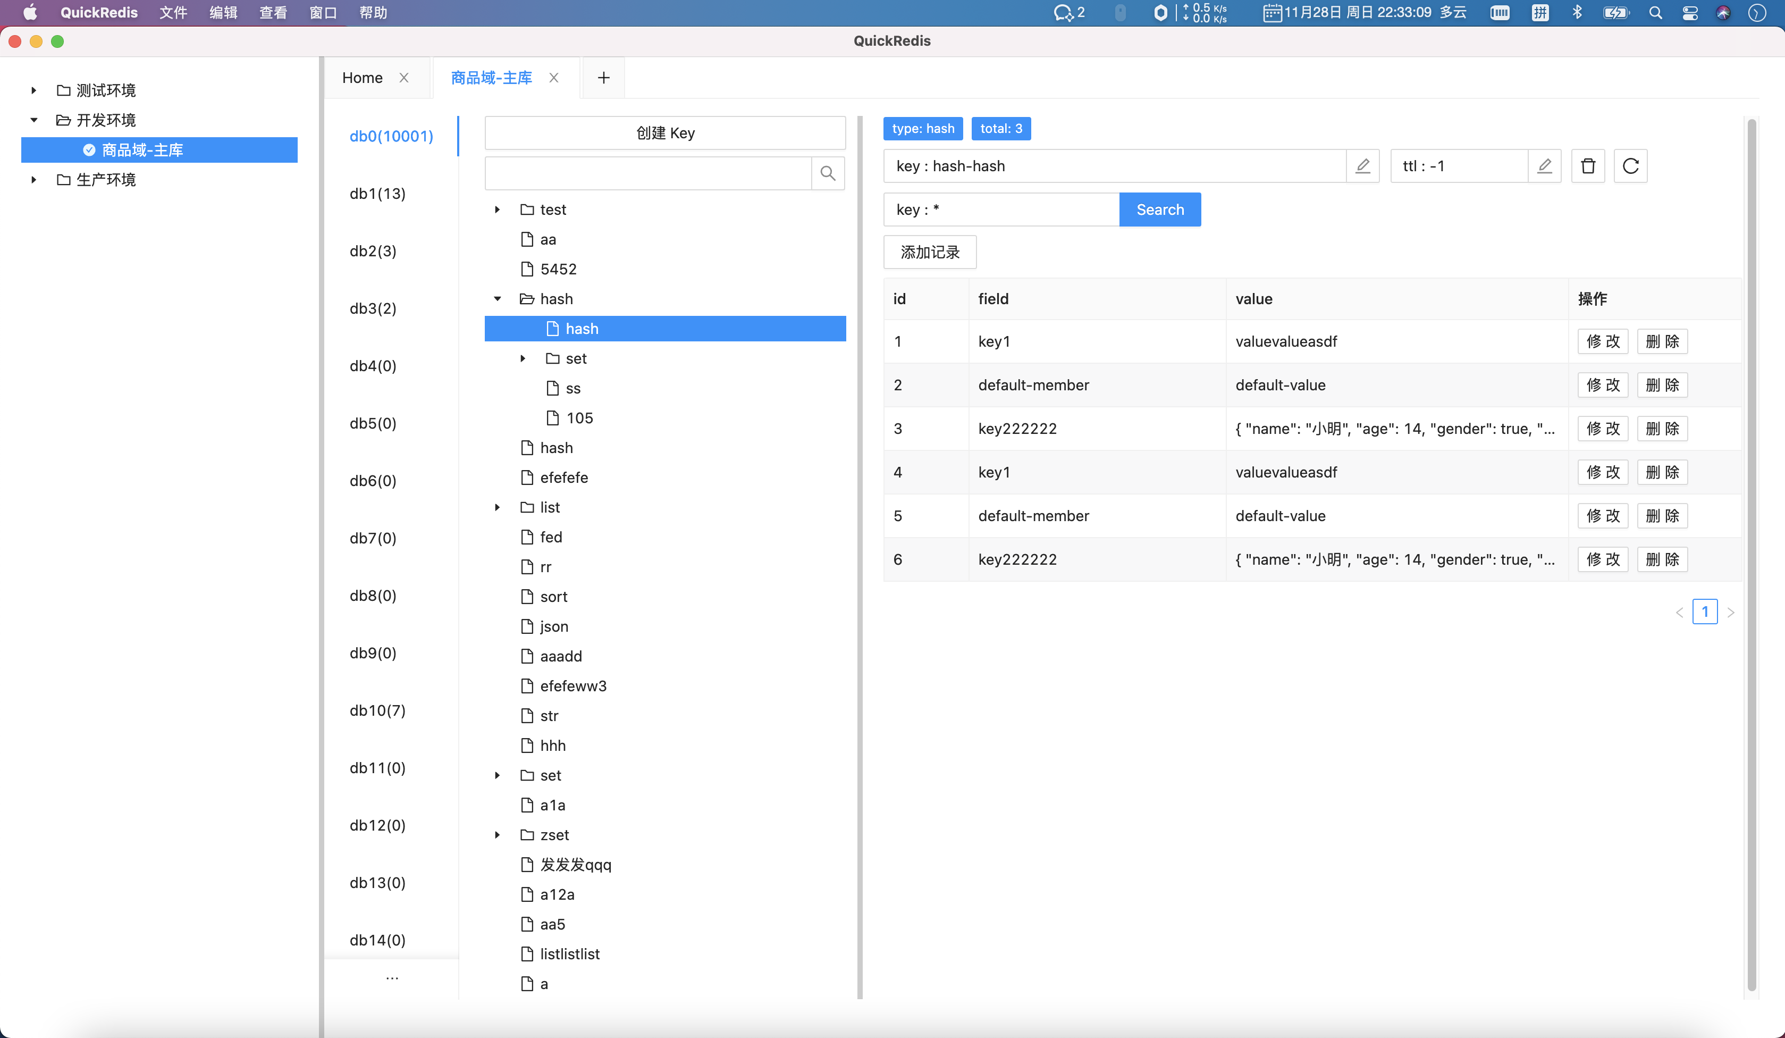Close the Home tab

(404, 78)
